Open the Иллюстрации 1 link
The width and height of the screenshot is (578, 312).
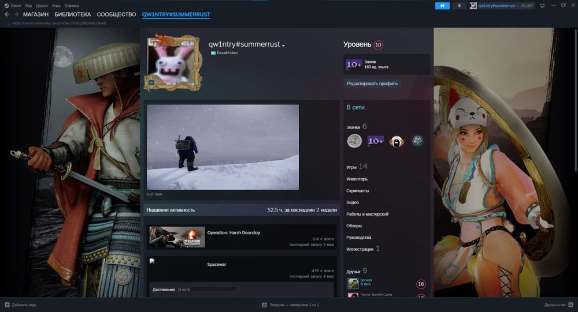[363, 249]
